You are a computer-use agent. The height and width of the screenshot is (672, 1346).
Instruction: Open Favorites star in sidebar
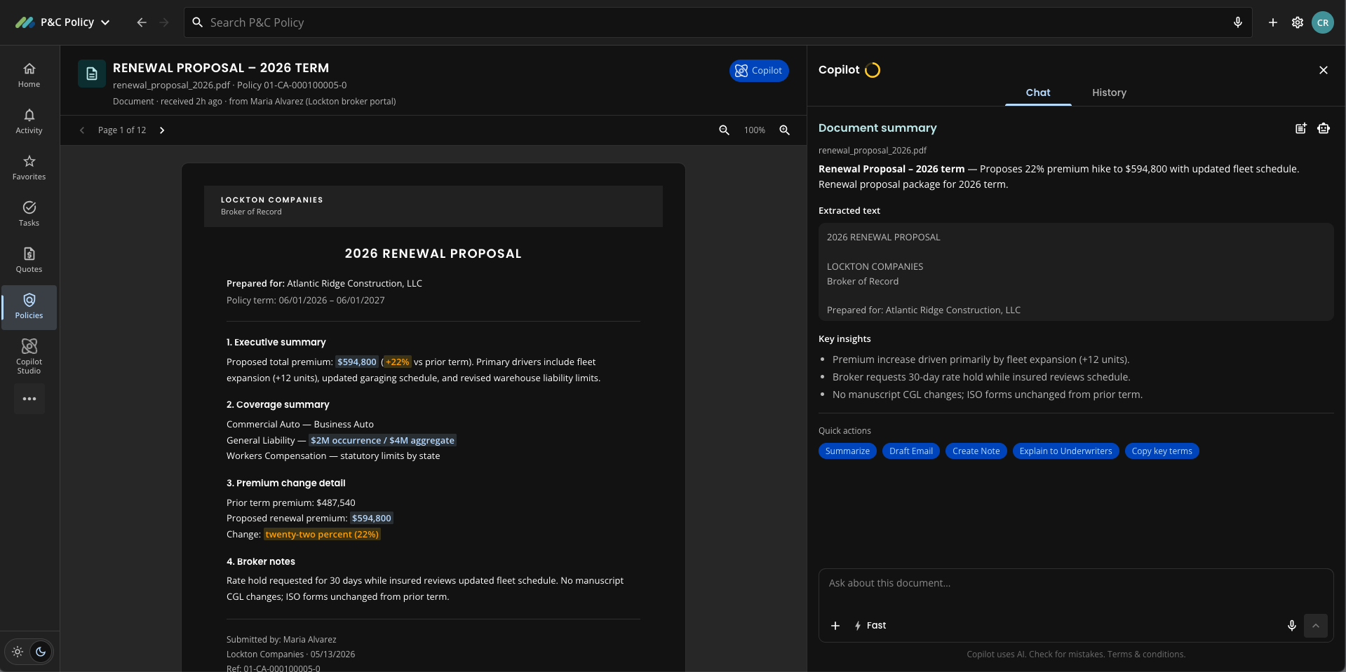coord(29,167)
